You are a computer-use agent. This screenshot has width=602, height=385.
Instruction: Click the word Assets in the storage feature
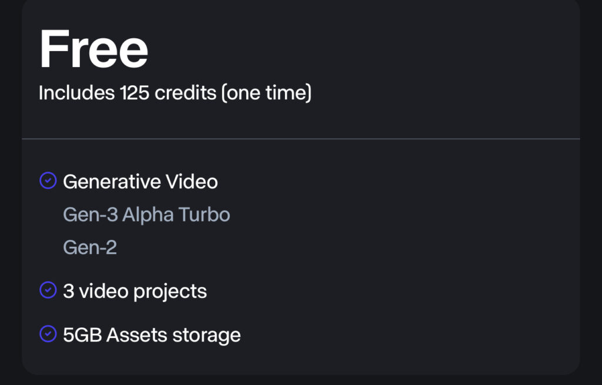(138, 335)
